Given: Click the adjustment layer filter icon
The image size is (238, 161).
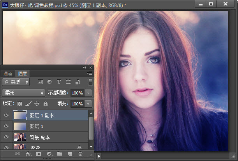Looking at the screenshot, I should coord(49,82).
